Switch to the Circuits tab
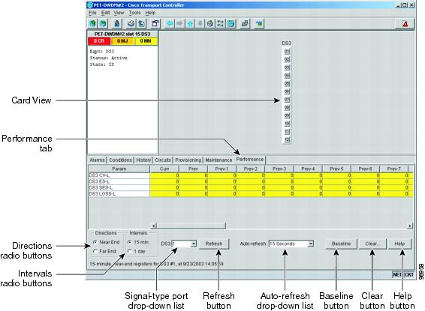 [x=163, y=160]
